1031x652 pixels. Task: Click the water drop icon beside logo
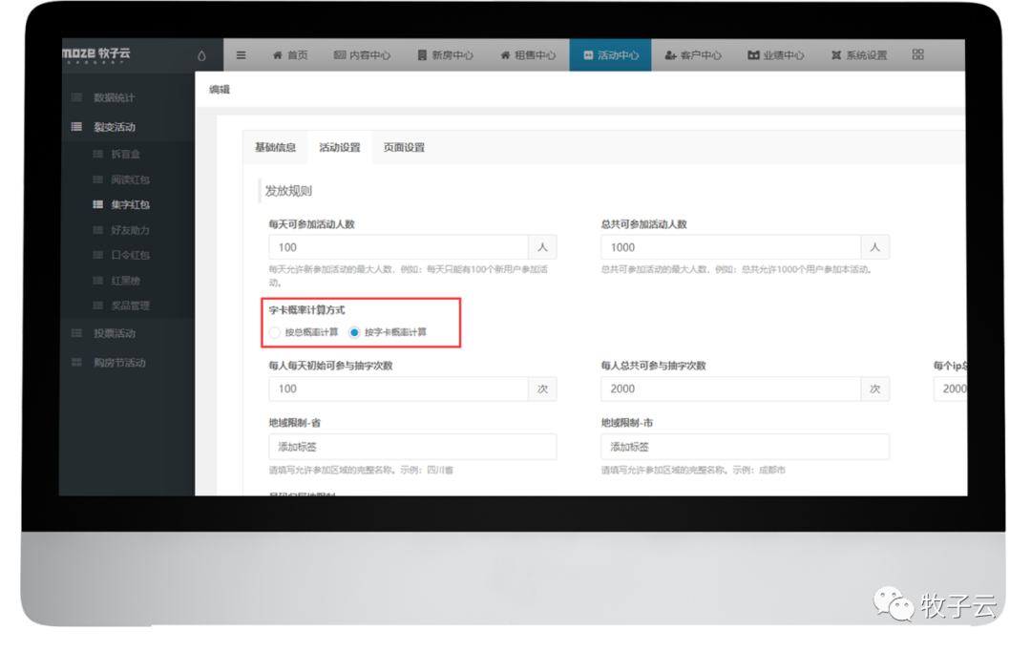(201, 55)
